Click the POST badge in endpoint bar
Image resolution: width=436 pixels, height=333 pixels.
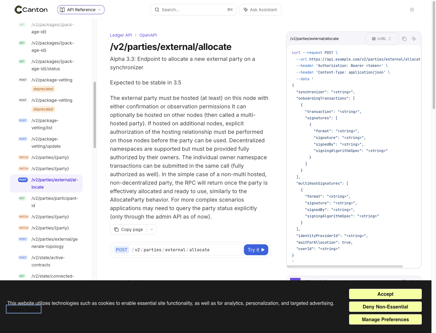pyautogui.click(x=122, y=250)
